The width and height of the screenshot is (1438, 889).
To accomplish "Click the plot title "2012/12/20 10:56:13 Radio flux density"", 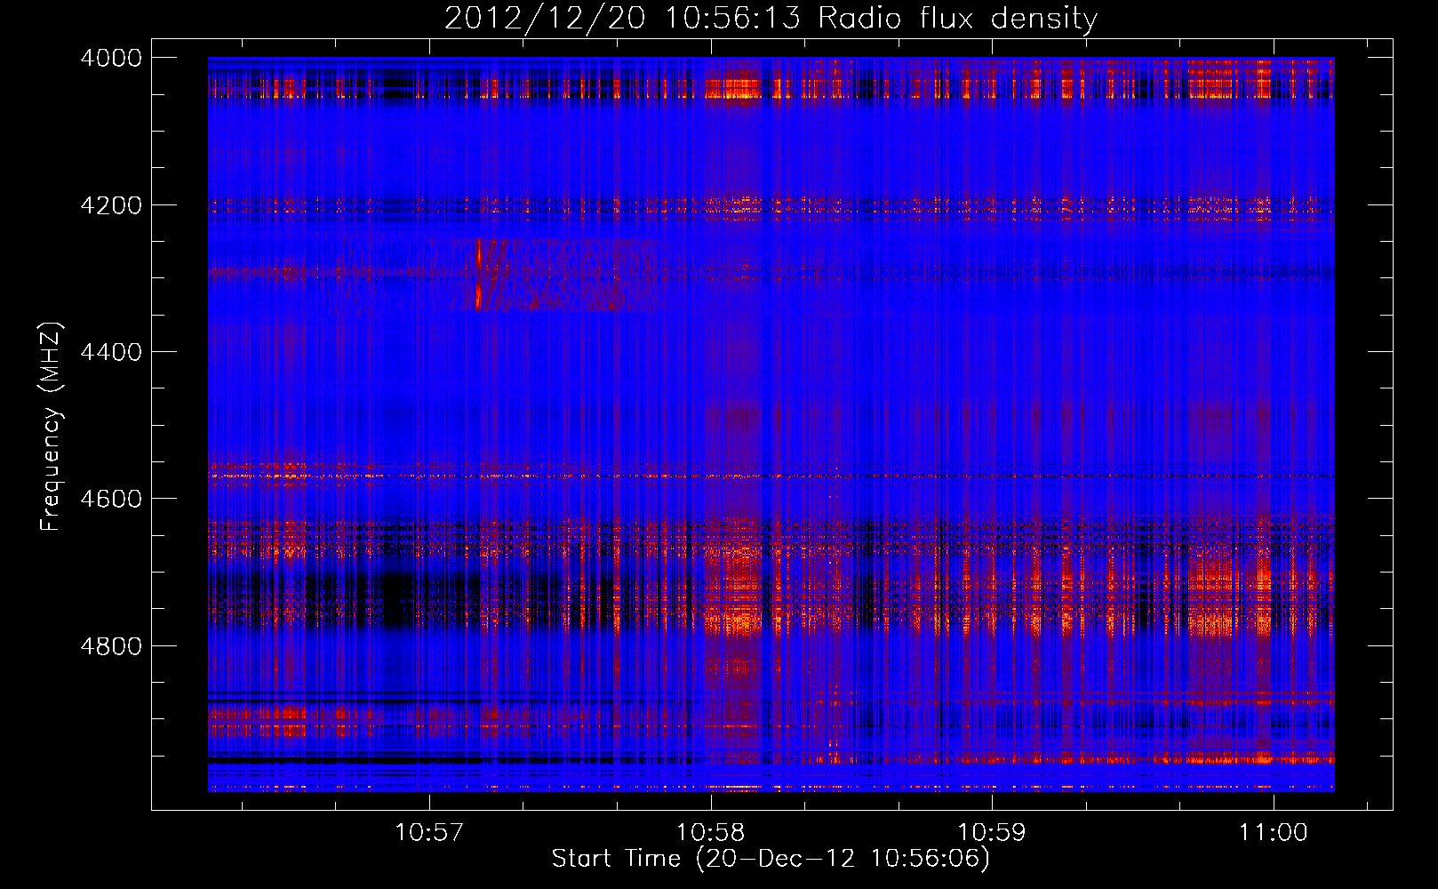I will (x=771, y=18).
